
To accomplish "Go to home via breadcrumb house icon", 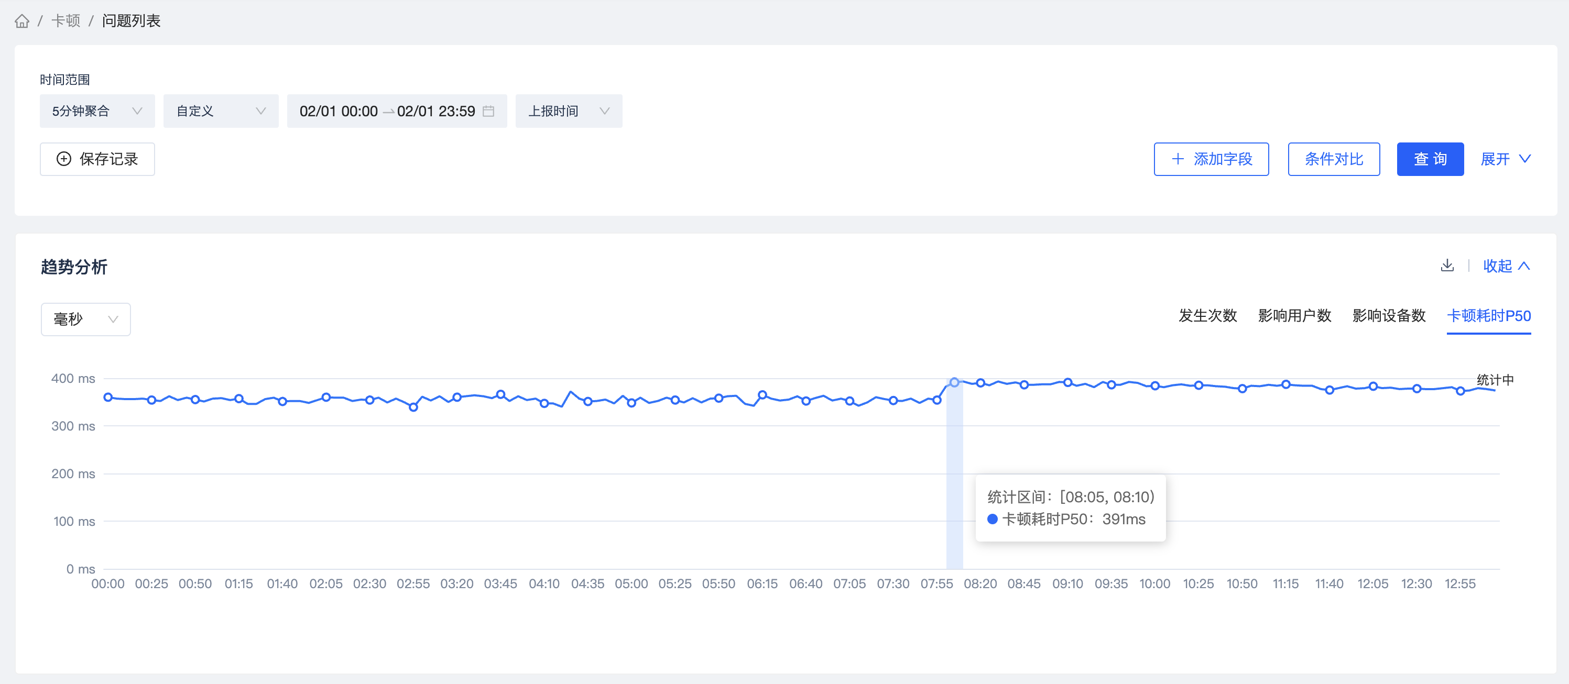I will [22, 21].
